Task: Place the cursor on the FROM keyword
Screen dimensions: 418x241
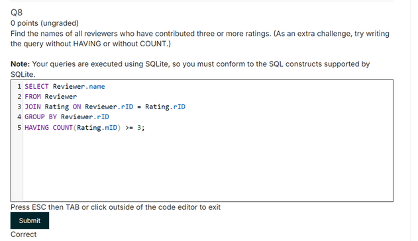Action: (32, 97)
